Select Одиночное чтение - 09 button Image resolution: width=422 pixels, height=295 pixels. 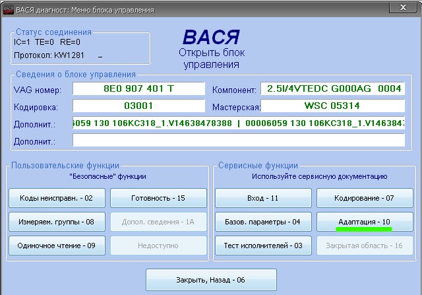[57, 246]
